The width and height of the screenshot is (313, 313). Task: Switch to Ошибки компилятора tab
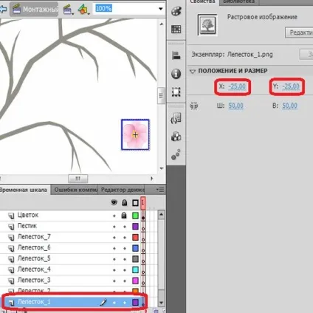[x=75, y=190]
